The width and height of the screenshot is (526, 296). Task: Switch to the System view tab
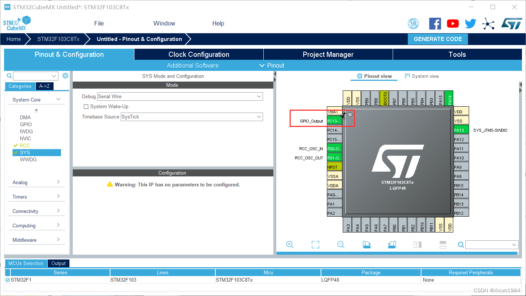tap(421, 76)
